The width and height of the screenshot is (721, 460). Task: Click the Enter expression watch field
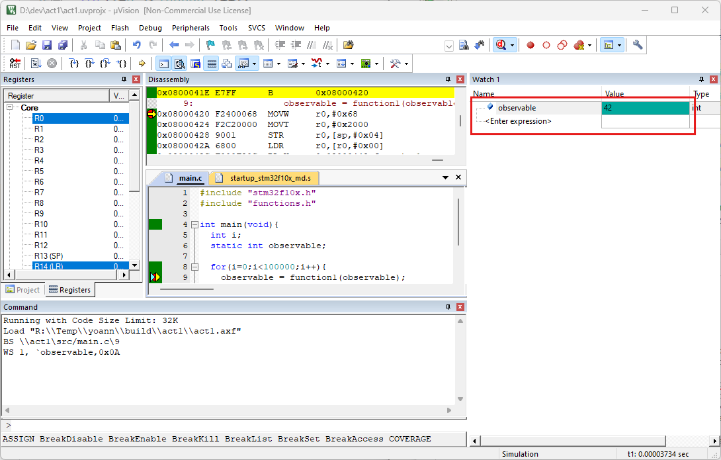[518, 121]
